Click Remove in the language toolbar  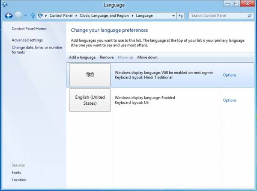pyautogui.click(x=107, y=58)
